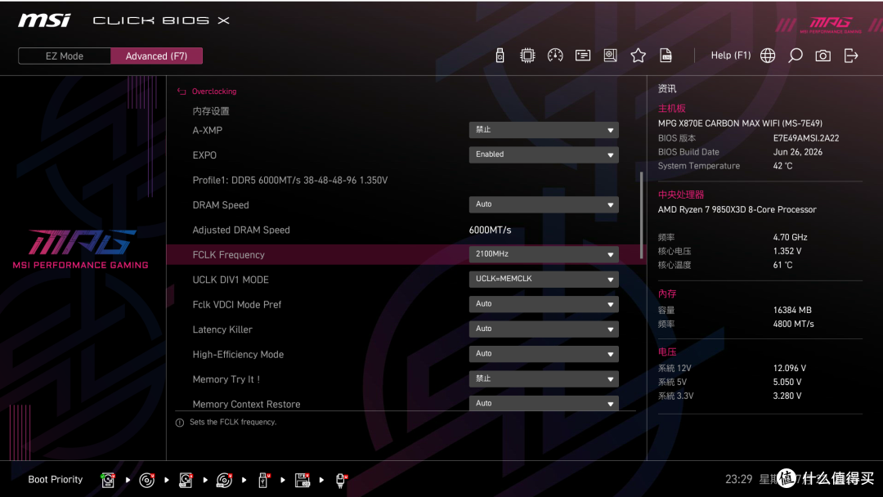The width and height of the screenshot is (883, 497).
Task: Change language with the globe icon
Action: (x=768, y=55)
